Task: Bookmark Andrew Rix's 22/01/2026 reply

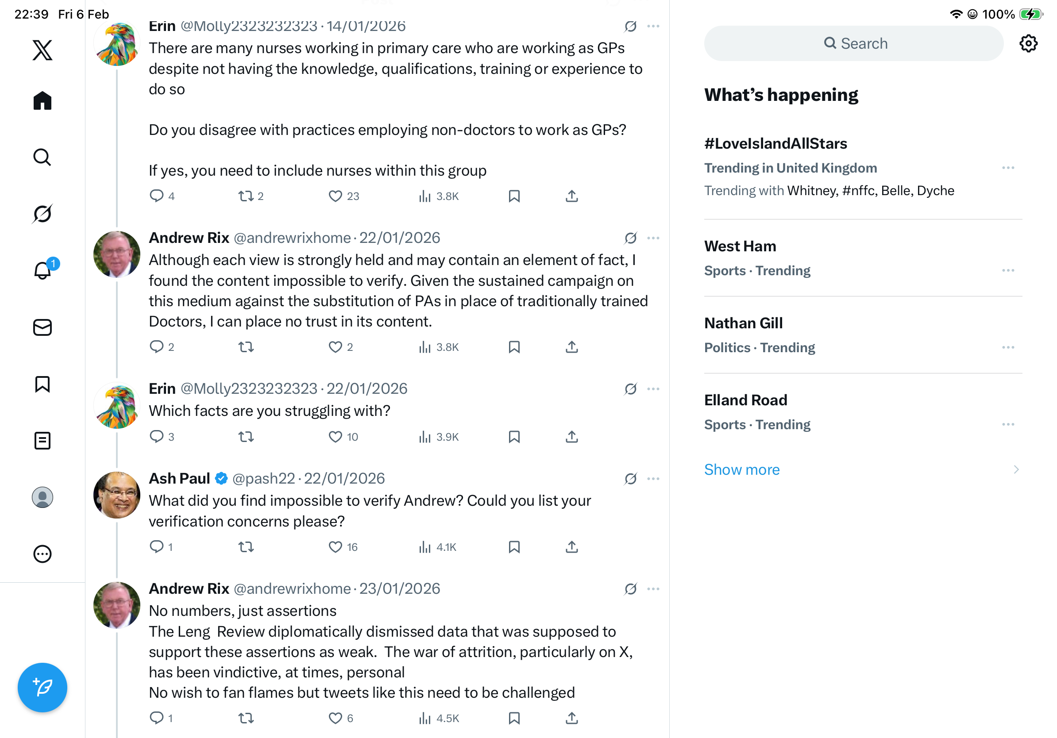Action: (514, 347)
